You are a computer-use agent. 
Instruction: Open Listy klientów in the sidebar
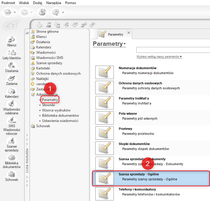tap(12, 54)
